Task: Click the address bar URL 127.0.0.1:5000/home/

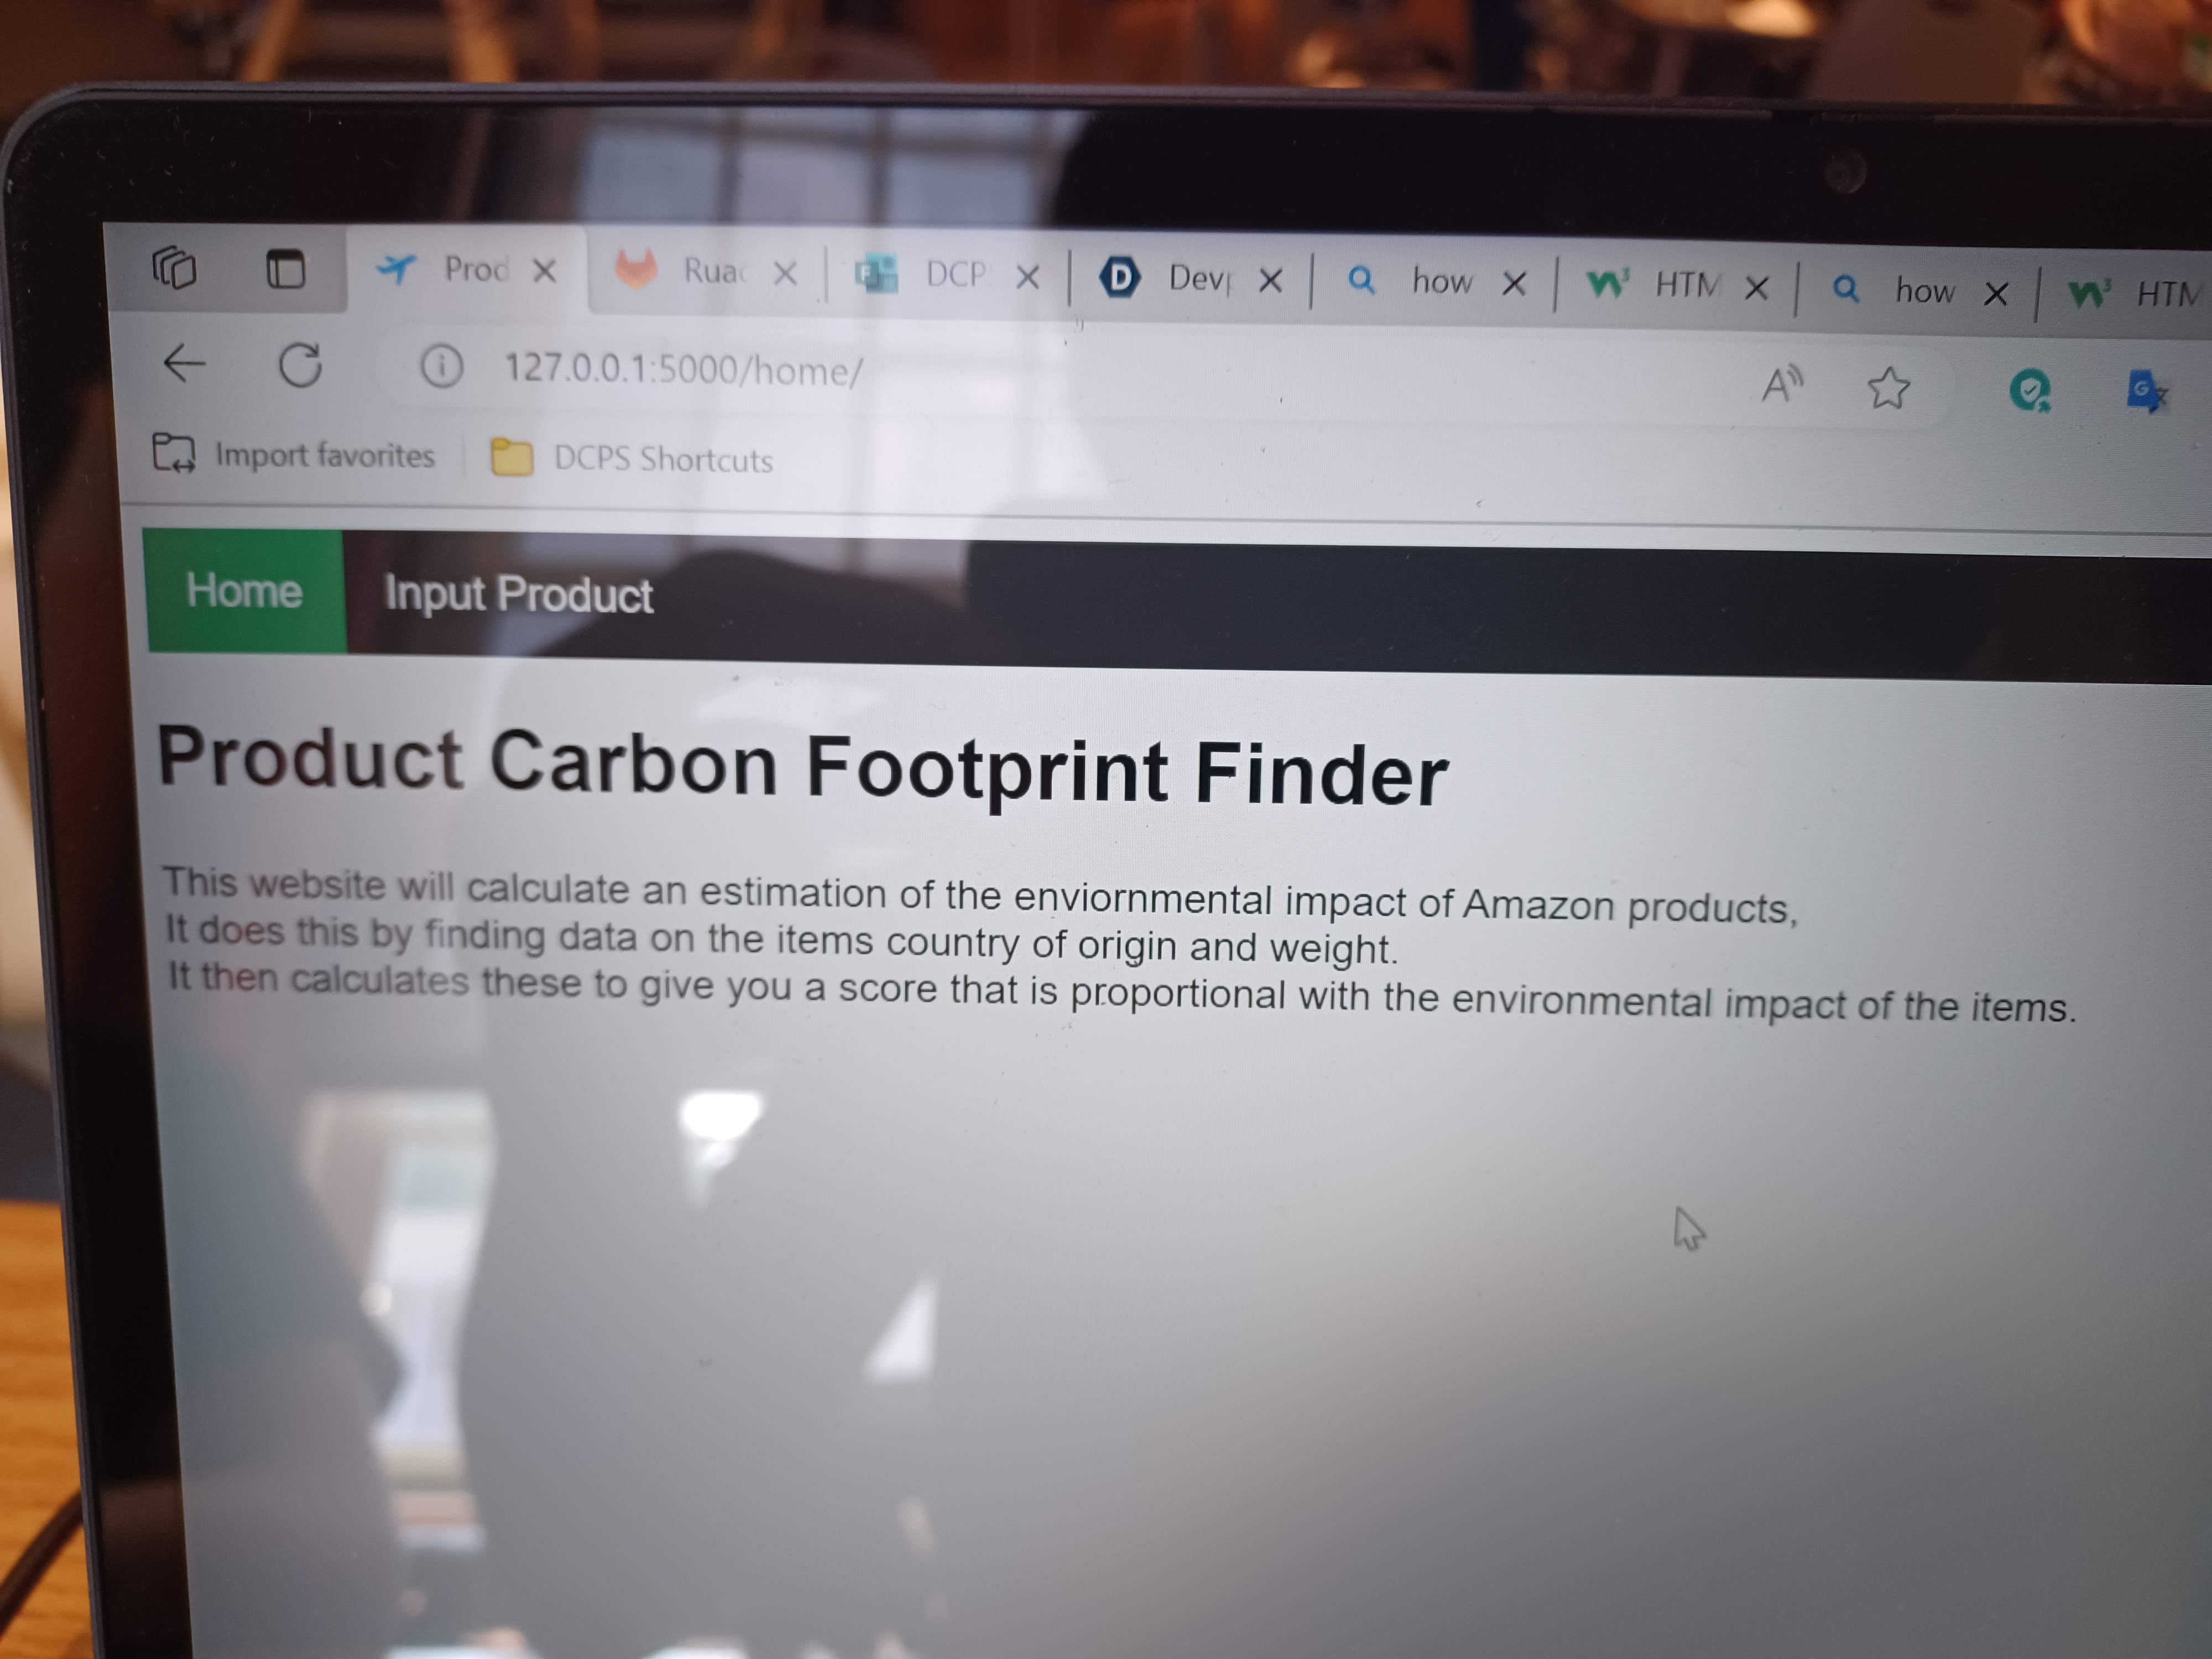Action: pos(683,370)
